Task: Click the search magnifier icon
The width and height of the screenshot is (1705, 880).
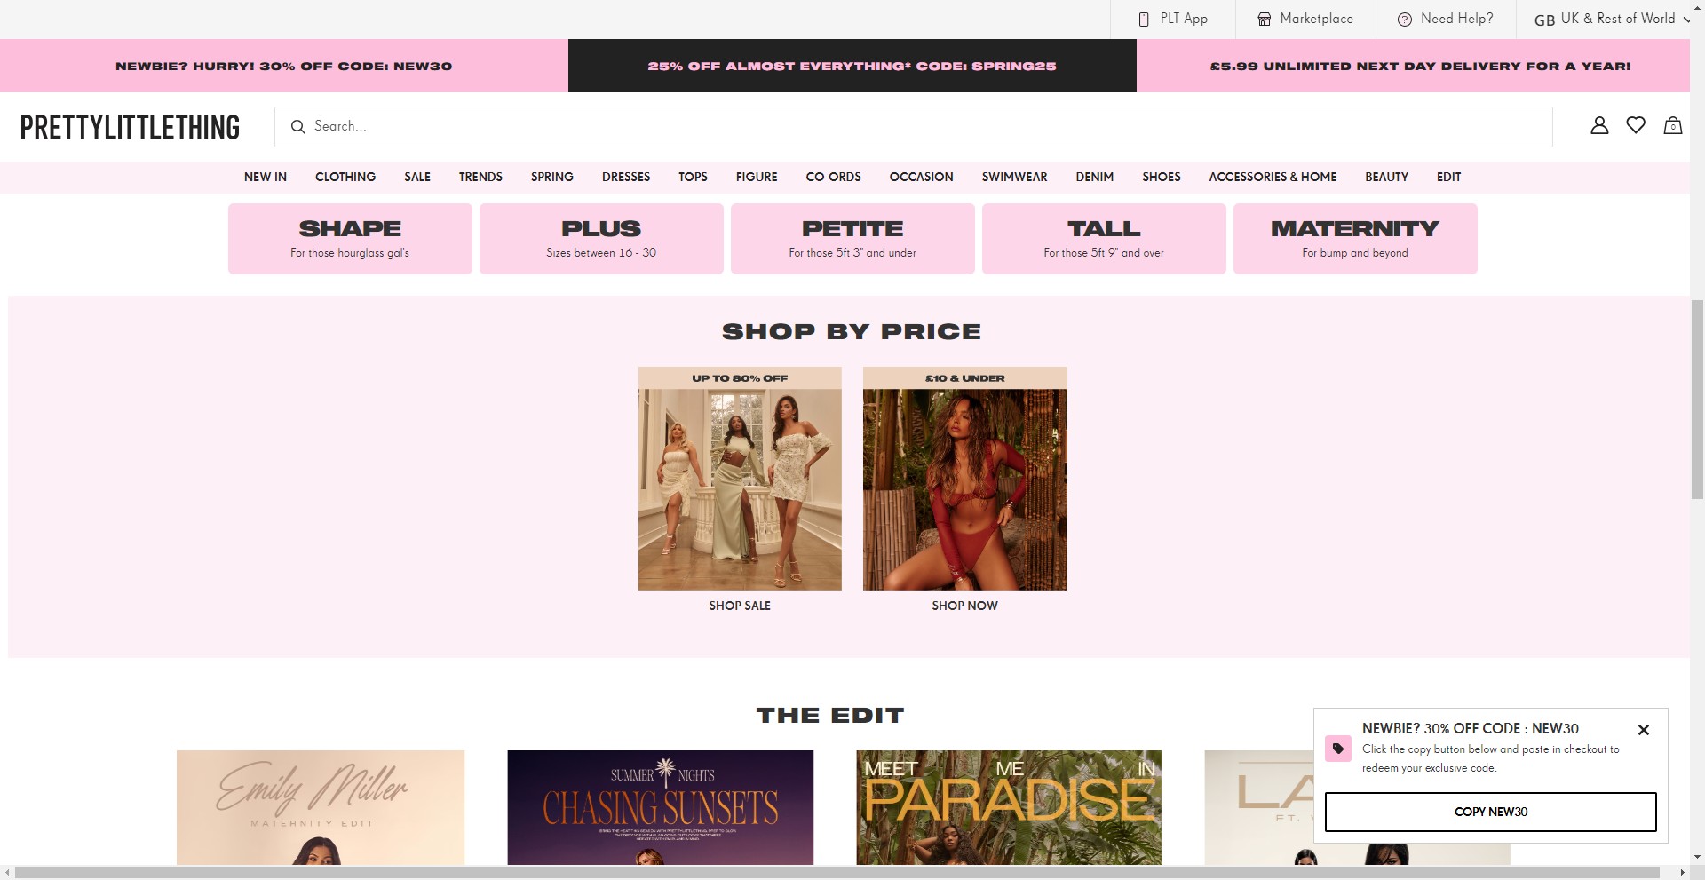Action: pyautogui.click(x=298, y=127)
